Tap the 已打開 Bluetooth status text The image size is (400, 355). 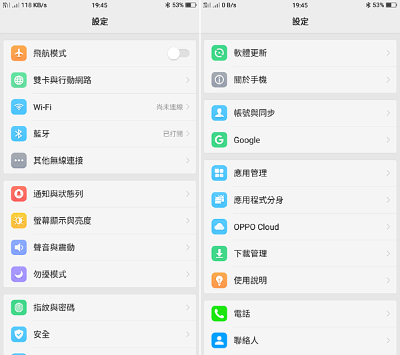(173, 134)
